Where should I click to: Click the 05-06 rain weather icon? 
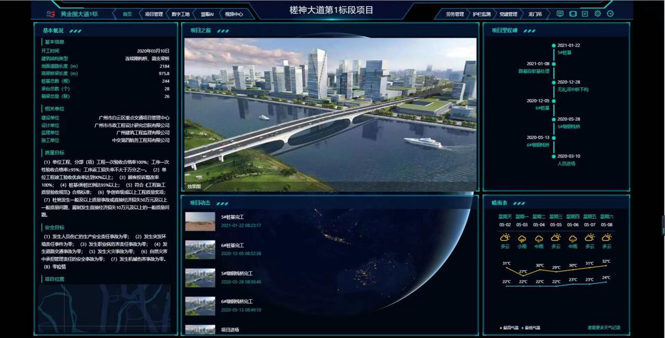573,238
